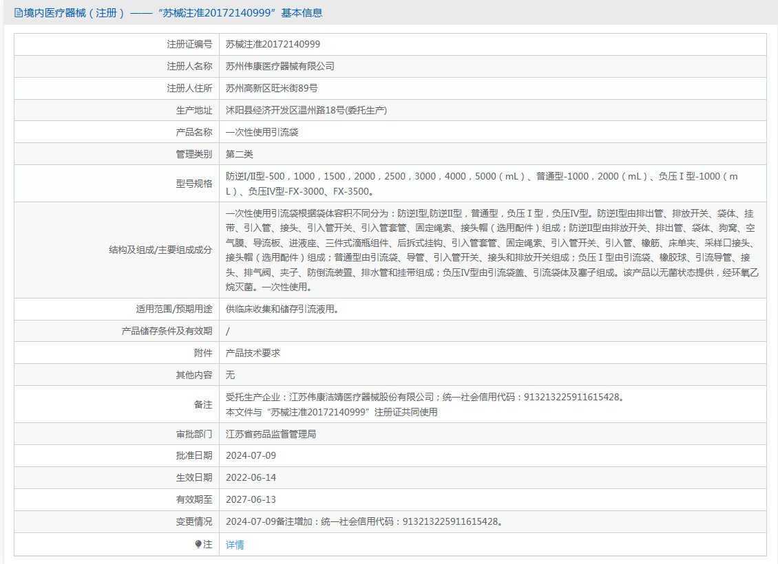The height and width of the screenshot is (564, 778).
Task: Click the bulb icon next to 注
Action: click(198, 544)
